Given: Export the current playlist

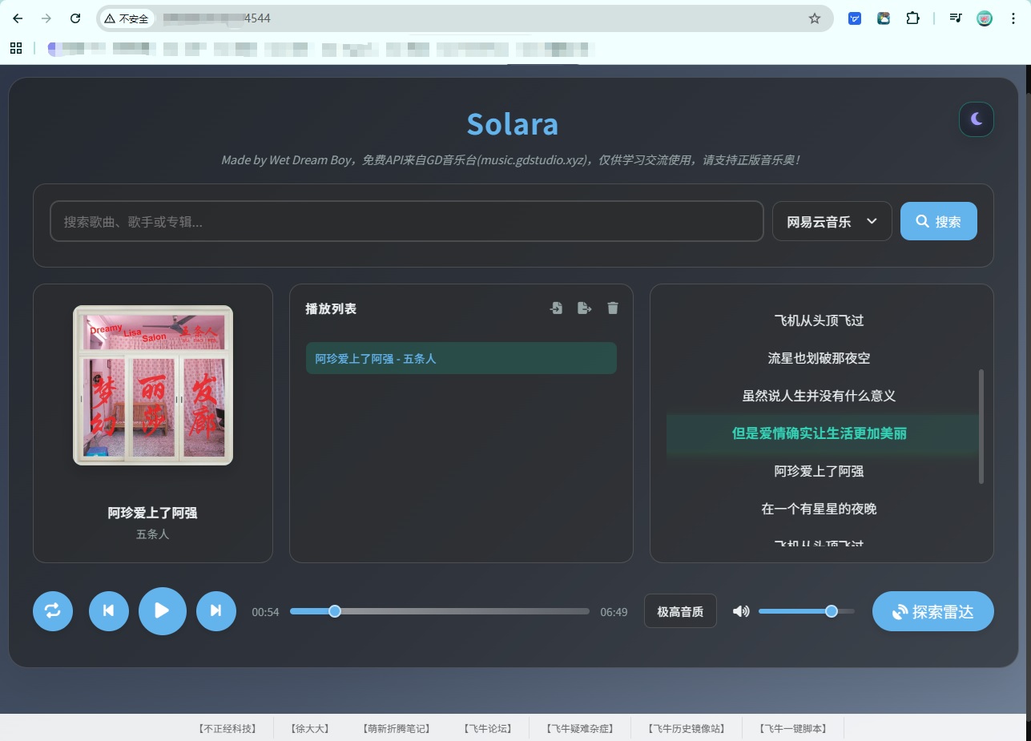Looking at the screenshot, I should point(584,308).
